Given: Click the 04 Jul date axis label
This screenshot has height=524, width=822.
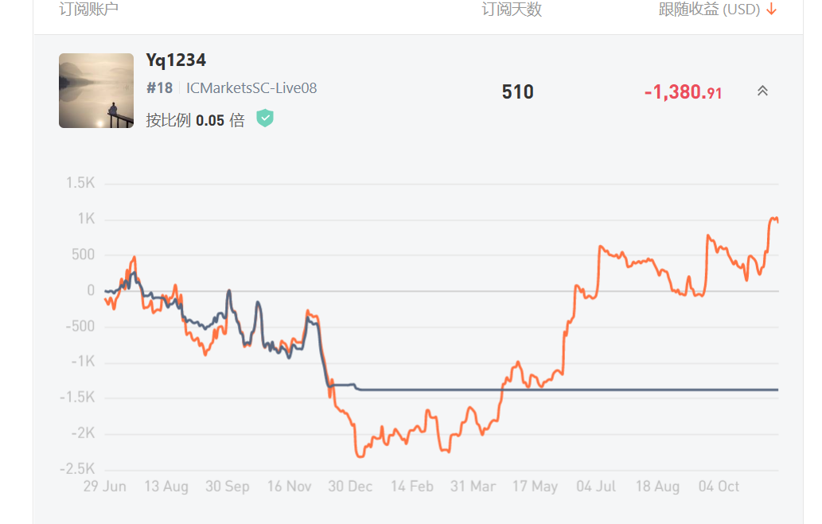Looking at the screenshot, I should (596, 487).
